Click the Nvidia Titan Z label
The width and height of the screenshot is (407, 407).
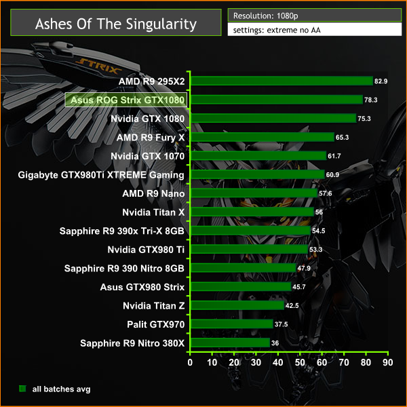point(154,306)
